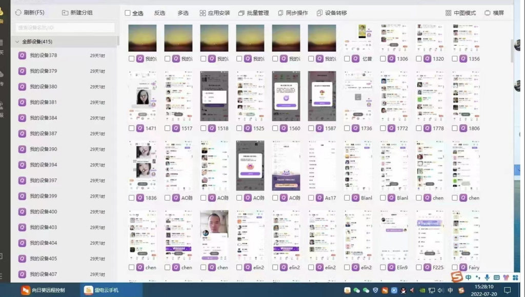Toggle the 横屏 landscape orientation option
The height and width of the screenshot is (297, 525).
pyautogui.click(x=494, y=13)
